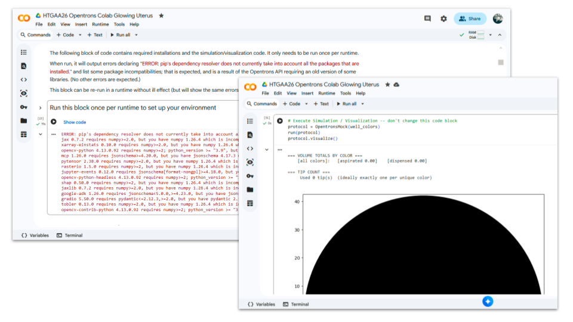Open View menu in front window
The width and height of the screenshot is (573, 322).
(x=292, y=94)
